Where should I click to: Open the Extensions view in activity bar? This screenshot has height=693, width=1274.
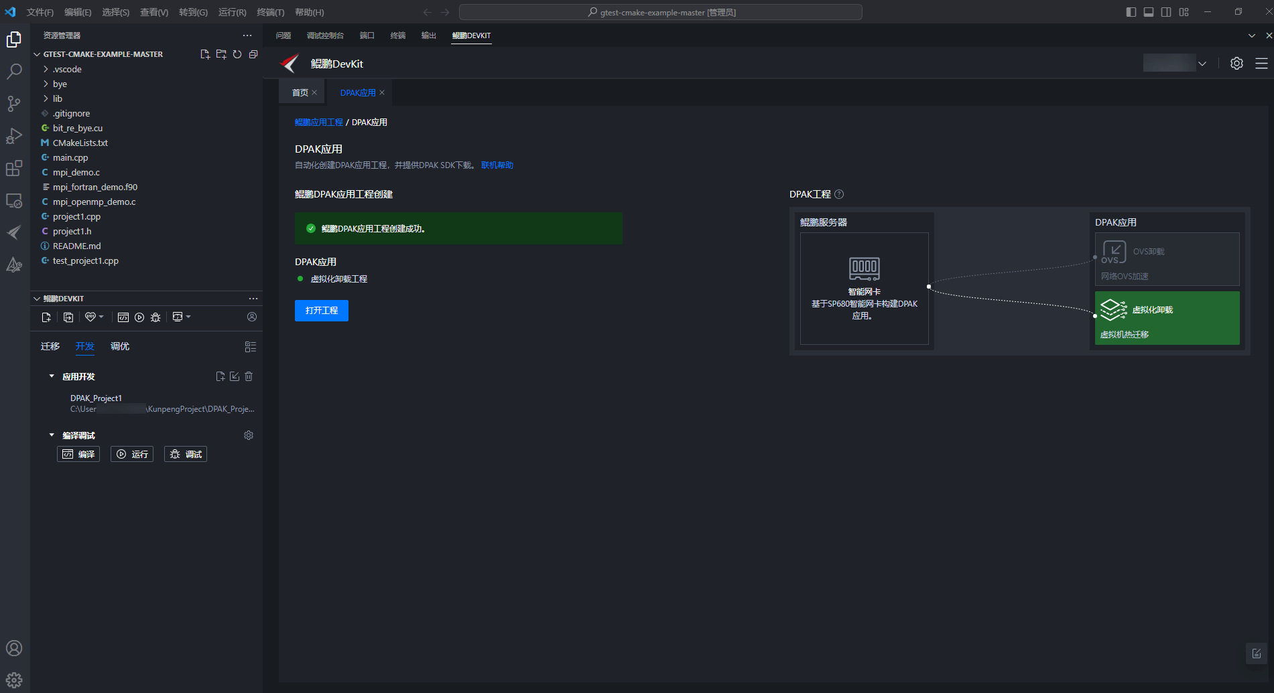pyautogui.click(x=14, y=168)
